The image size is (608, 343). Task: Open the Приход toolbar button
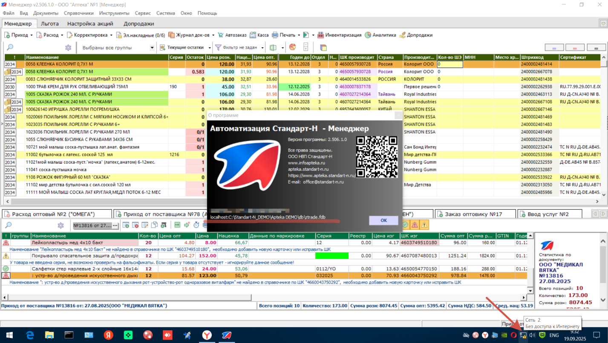click(x=16, y=35)
